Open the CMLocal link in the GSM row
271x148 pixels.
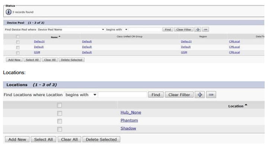point(235,52)
